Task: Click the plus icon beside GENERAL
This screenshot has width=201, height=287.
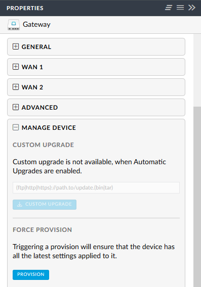Action: point(16,46)
